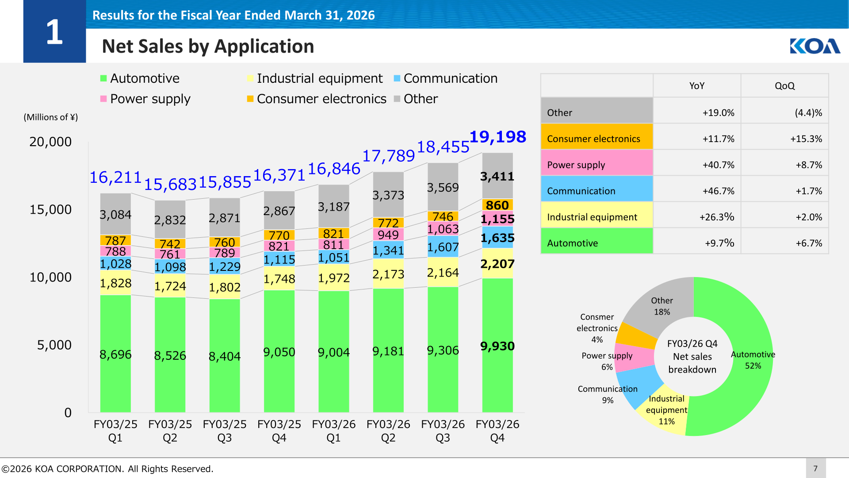Click the Industrial equipment row label in table
This screenshot has height=478, width=849.
[x=597, y=215]
